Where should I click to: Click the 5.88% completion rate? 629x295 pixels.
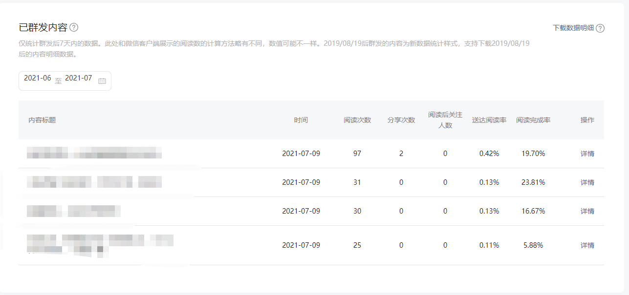click(533, 245)
